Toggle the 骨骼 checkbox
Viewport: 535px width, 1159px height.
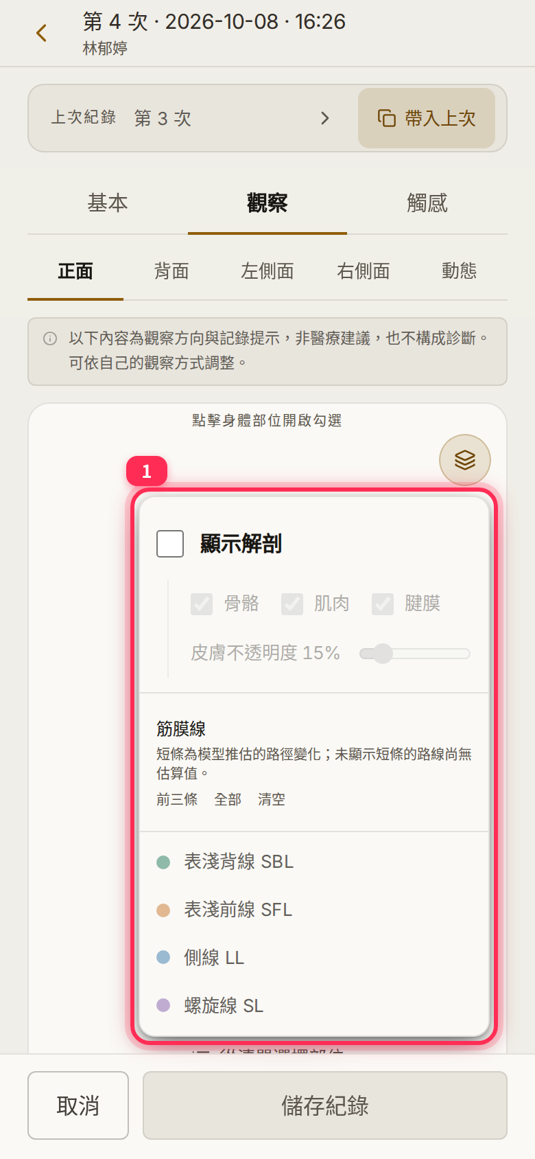tap(202, 604)
